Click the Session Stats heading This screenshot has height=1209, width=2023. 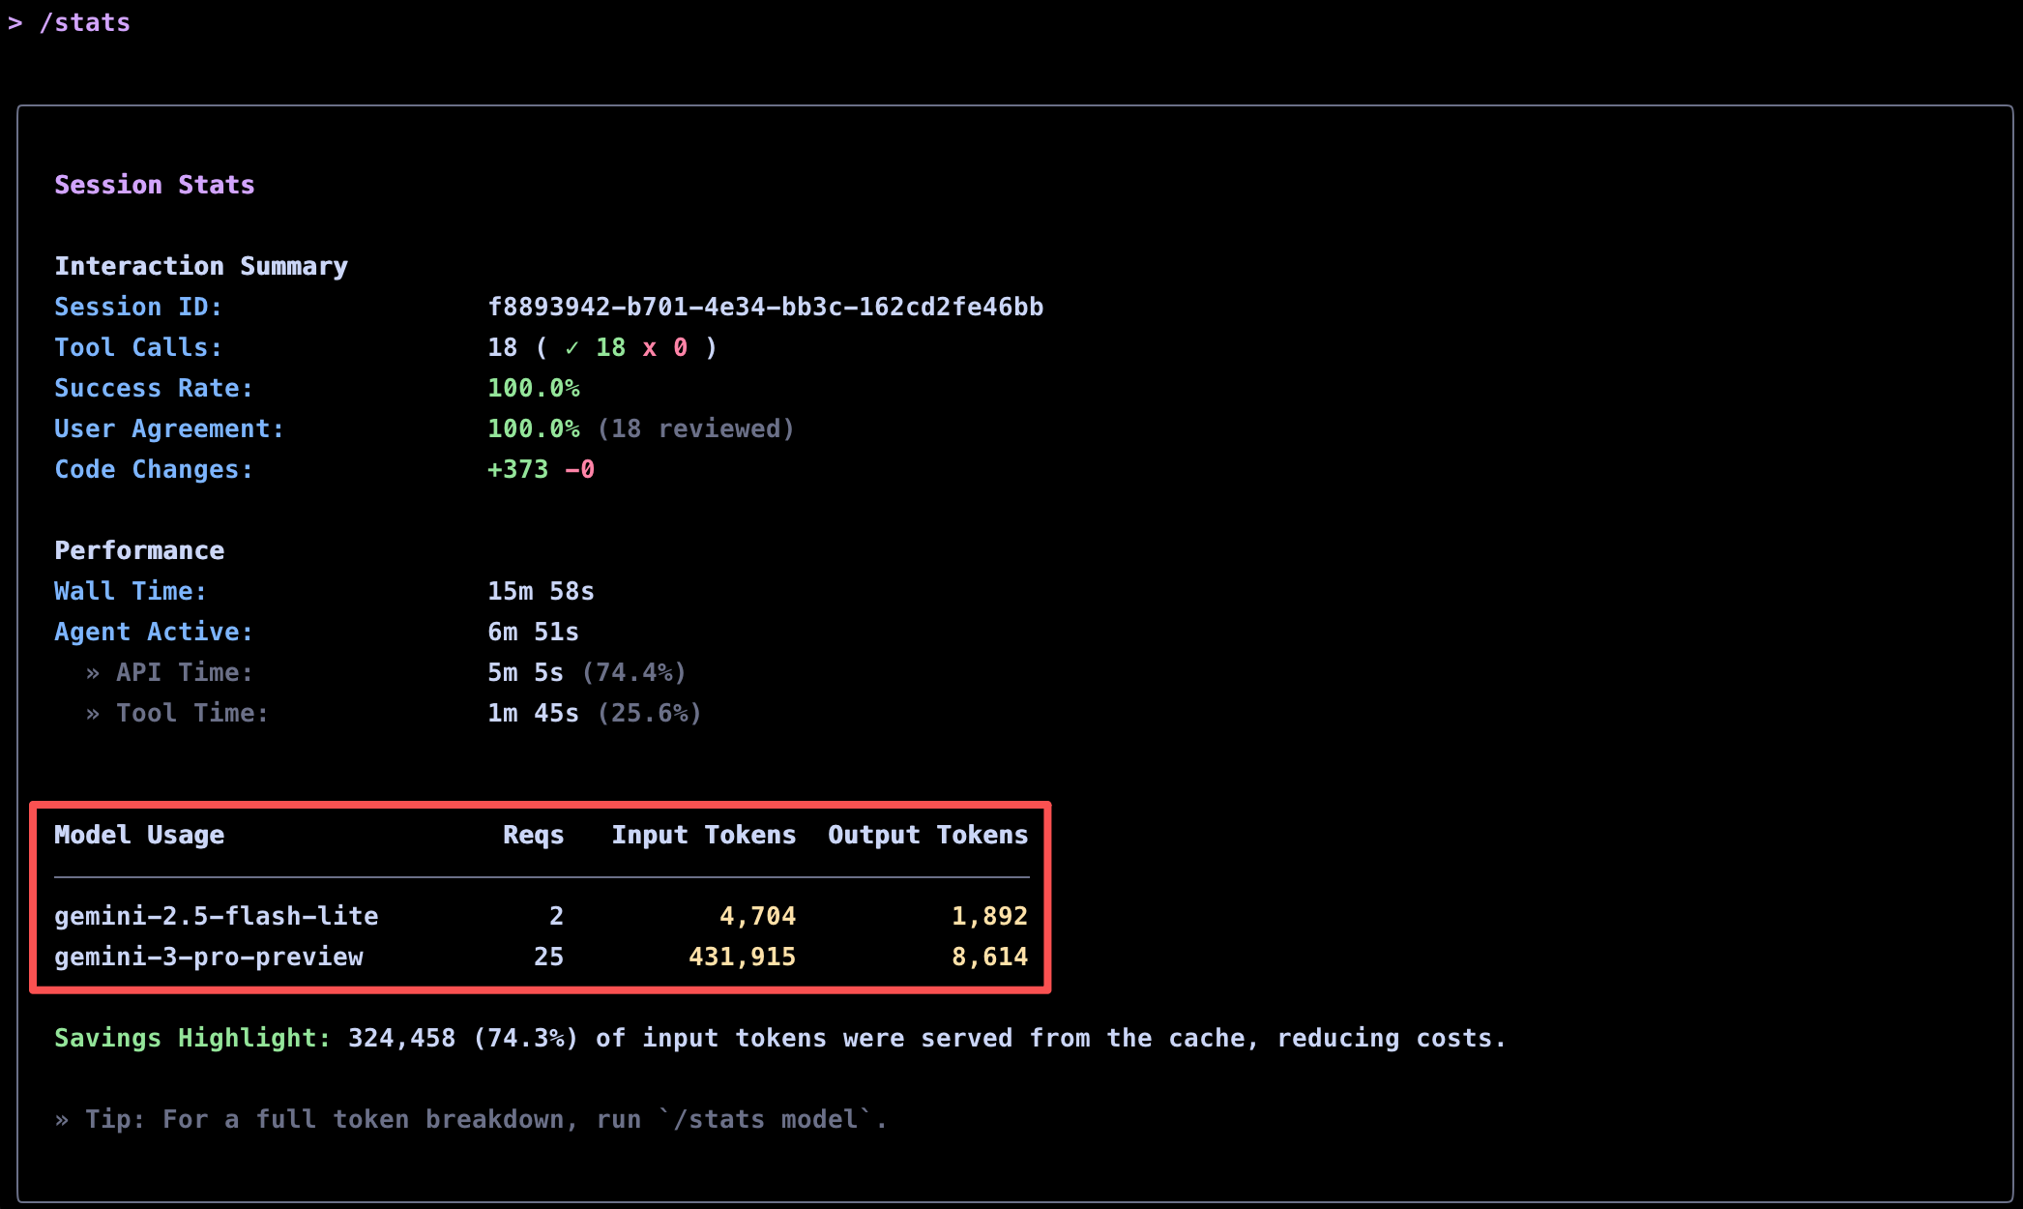155,185
